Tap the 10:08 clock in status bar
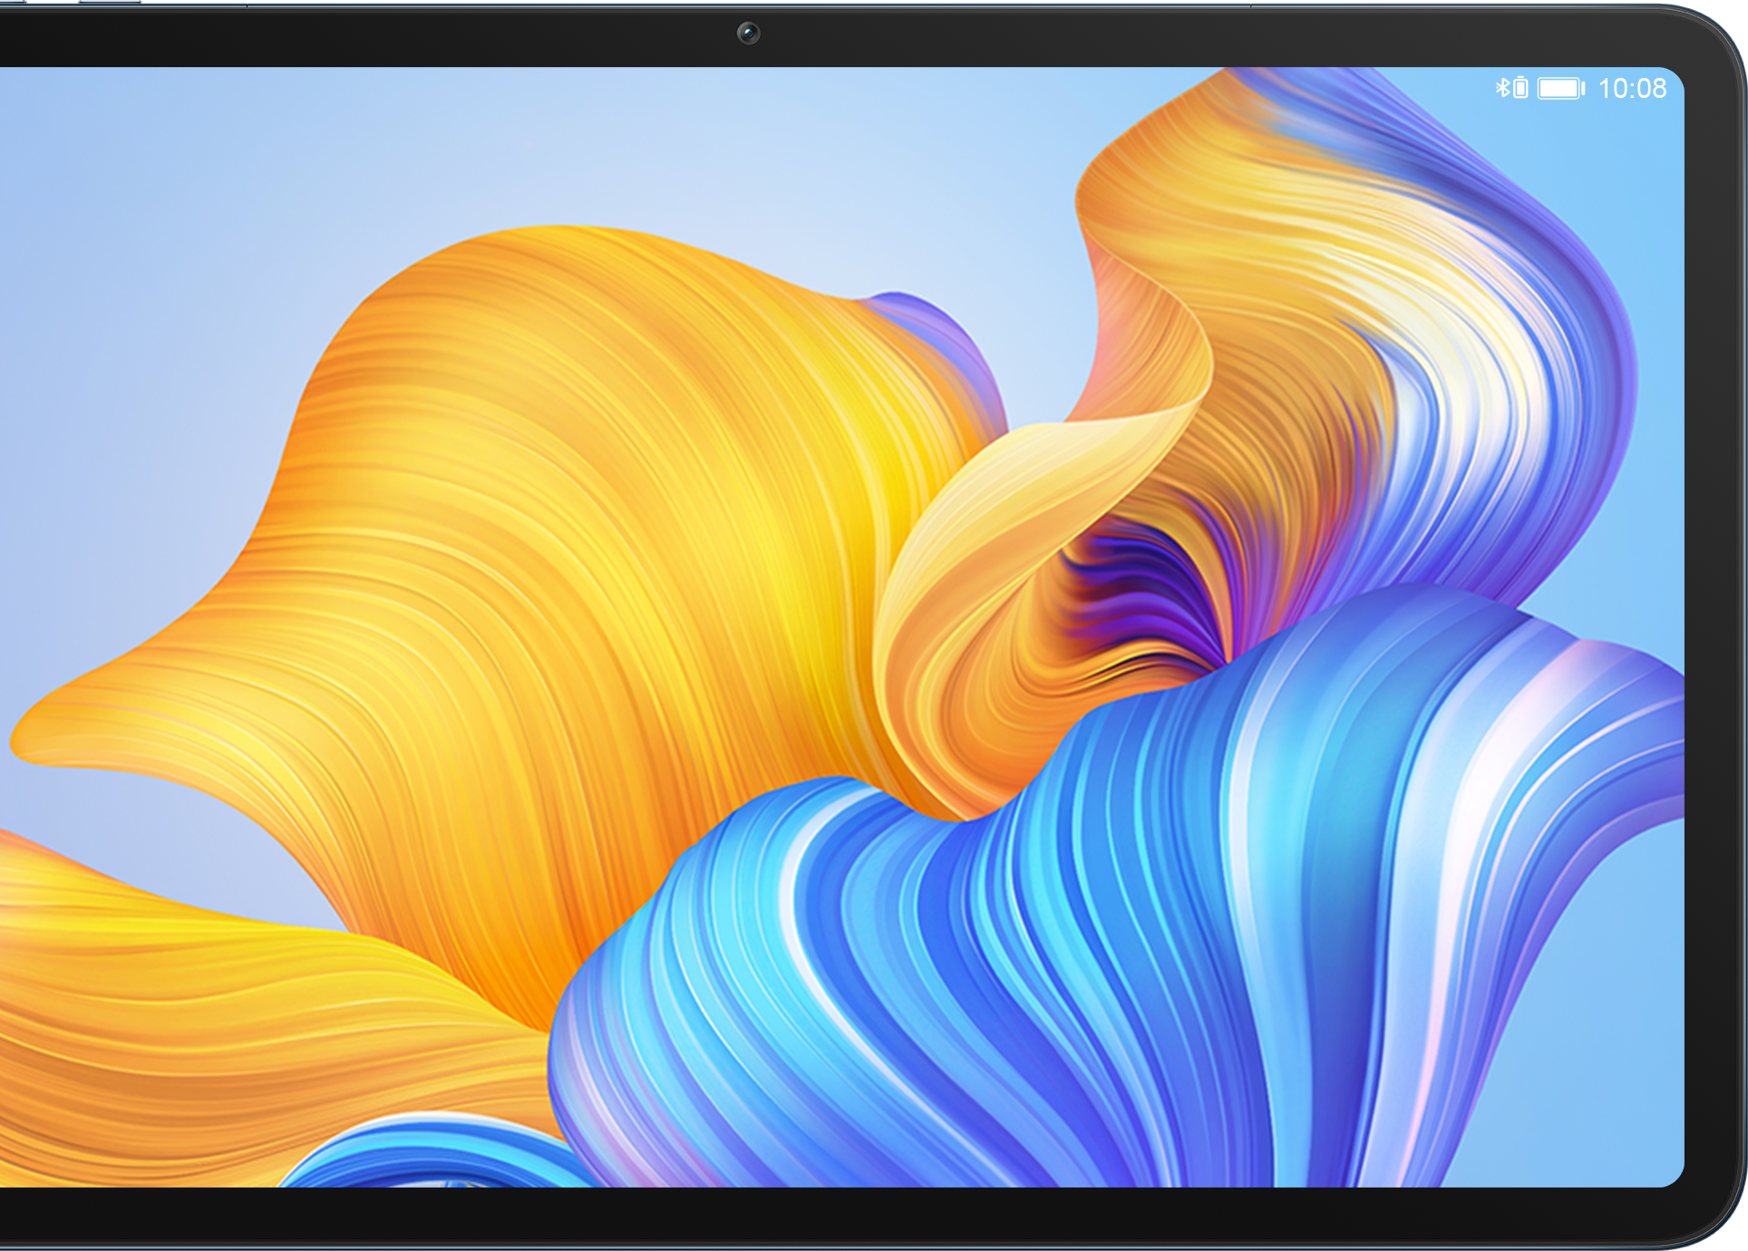Screen dimensions: 1748x1251 click(x=1632, y=88)
